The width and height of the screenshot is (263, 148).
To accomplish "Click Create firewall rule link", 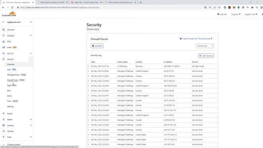I will tap(189, 39).
